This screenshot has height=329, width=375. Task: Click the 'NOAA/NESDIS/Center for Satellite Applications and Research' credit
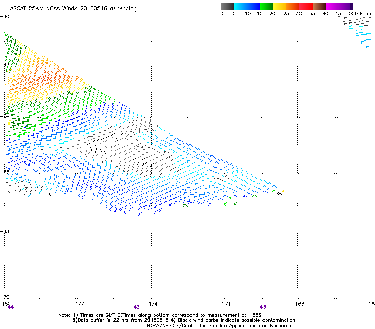point(219,326)
